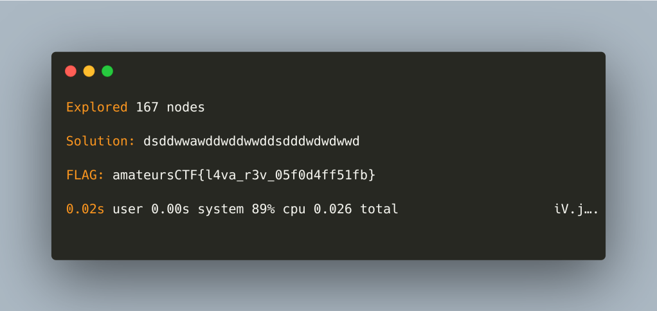Image resolution: width=657 pixels, height=311 pixels.
Task: Click the orange "0.02s" timing value
Action: [85, 209]
